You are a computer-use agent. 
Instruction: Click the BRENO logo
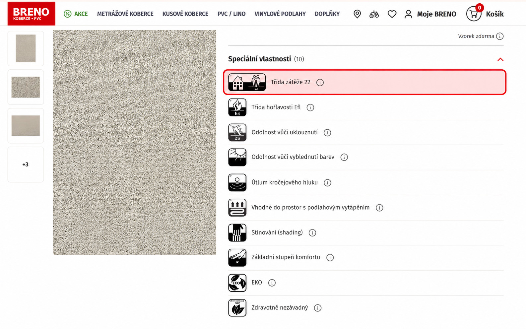tap(32, 14)
